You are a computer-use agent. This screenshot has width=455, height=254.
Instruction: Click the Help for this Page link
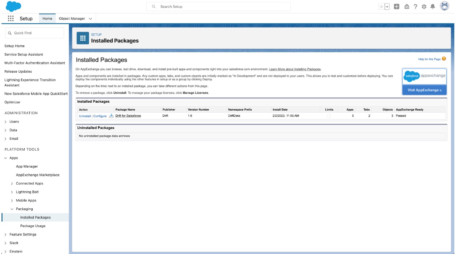[x=429, y=59]
